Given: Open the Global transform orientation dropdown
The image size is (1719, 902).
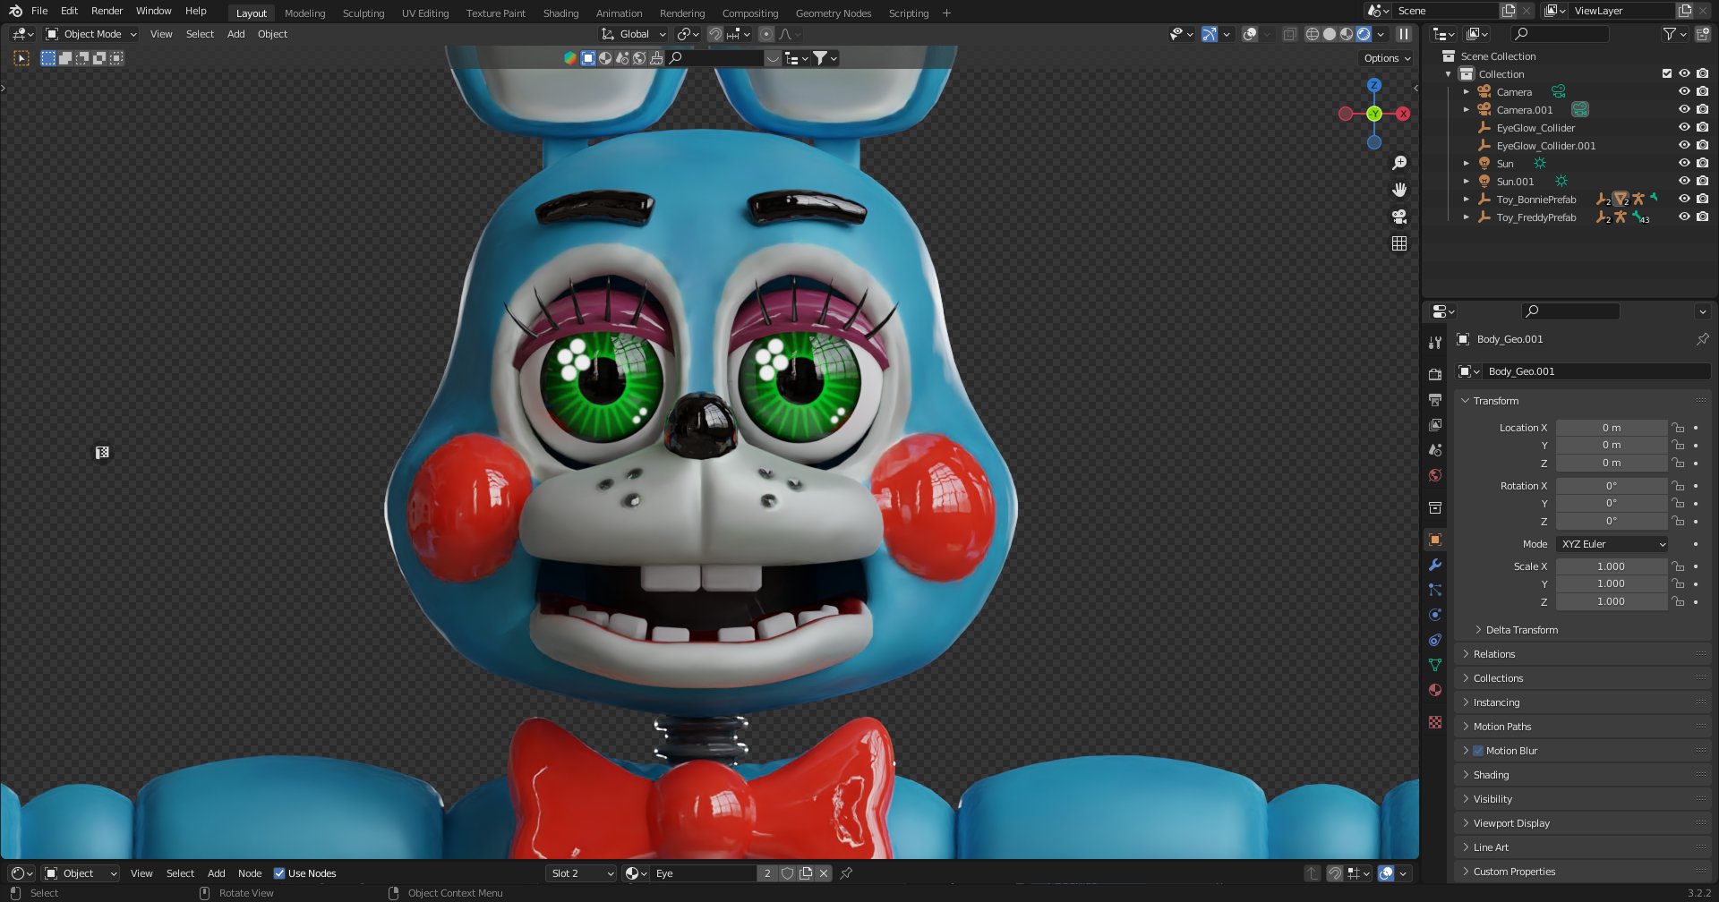Looking at the screenshot, I should pos(634,34).
